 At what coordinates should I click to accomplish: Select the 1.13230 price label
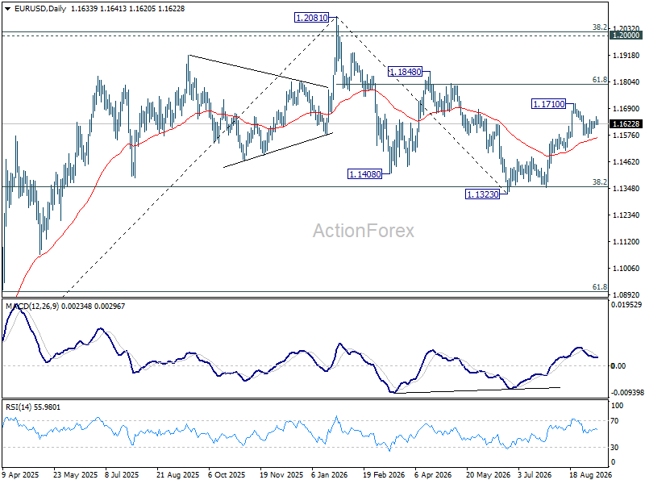(482, 194)
